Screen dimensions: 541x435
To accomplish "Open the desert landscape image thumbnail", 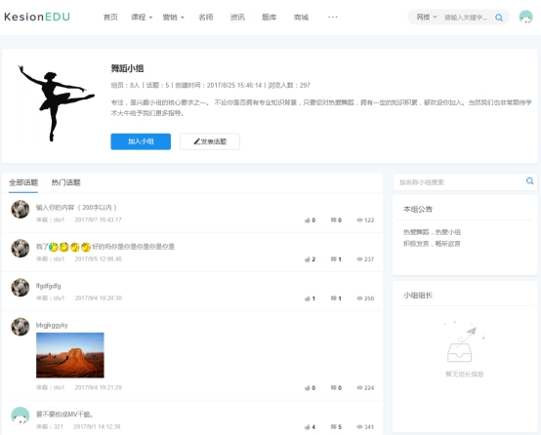I will point(70,355).
